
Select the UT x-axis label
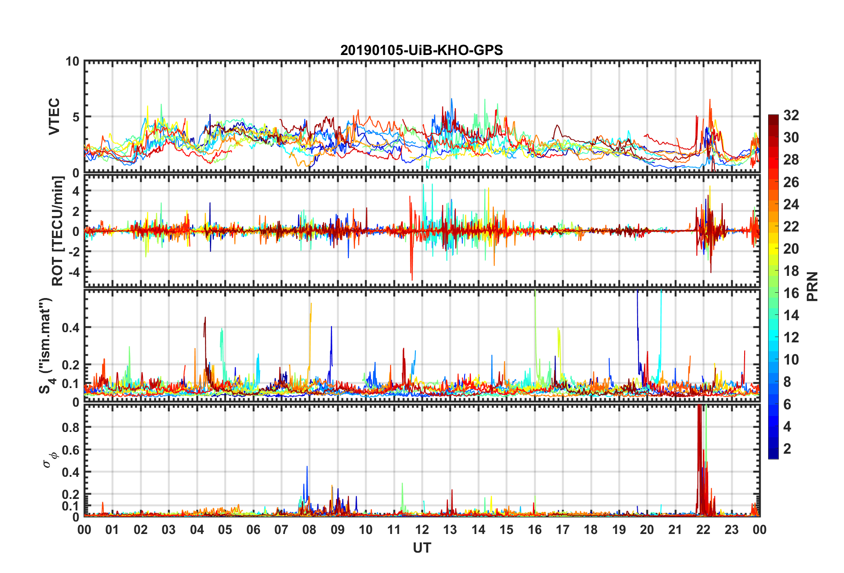[422, 548]
